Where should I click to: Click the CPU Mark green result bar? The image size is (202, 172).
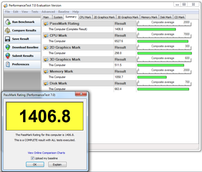pos(163,41)
